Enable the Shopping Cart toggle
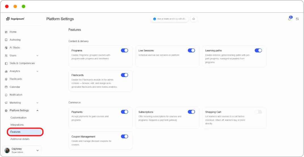This screenshot has width=304, height=157. 258,112
